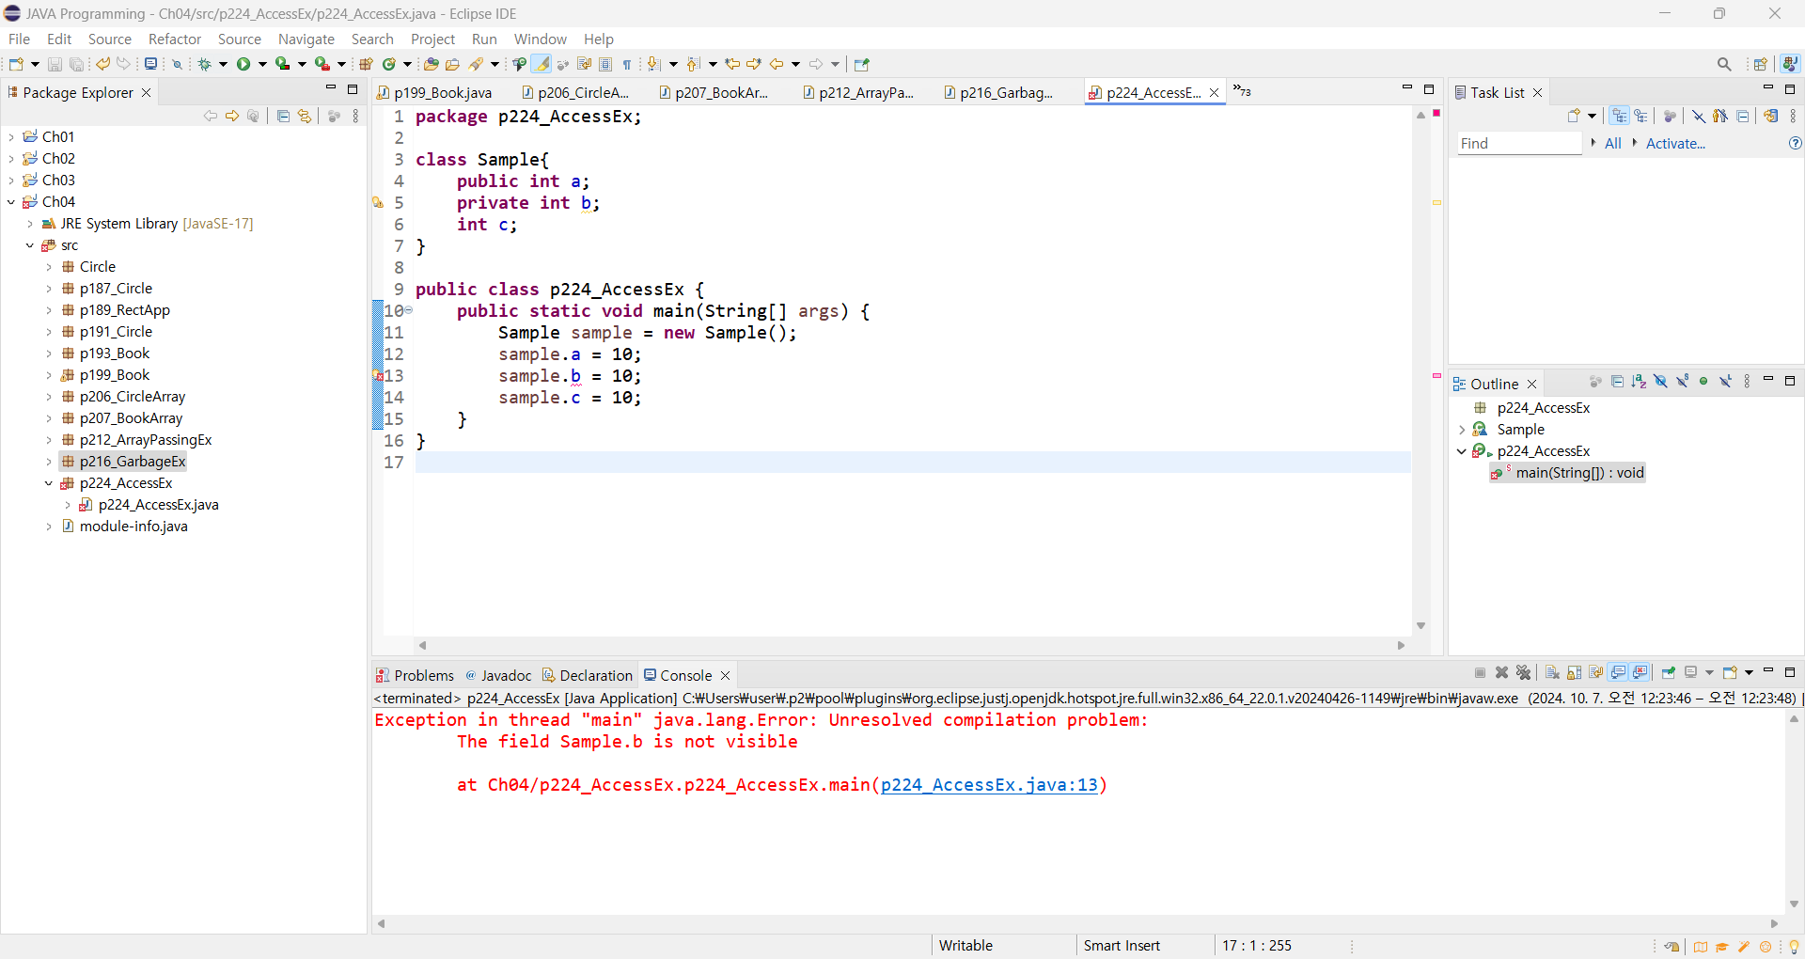The image size is (1805, 959).
Task: Open the Debug button dropdown arrow
Action: 223,64
